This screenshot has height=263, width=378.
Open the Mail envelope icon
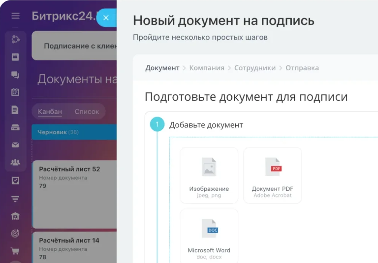tap(15, 145)
